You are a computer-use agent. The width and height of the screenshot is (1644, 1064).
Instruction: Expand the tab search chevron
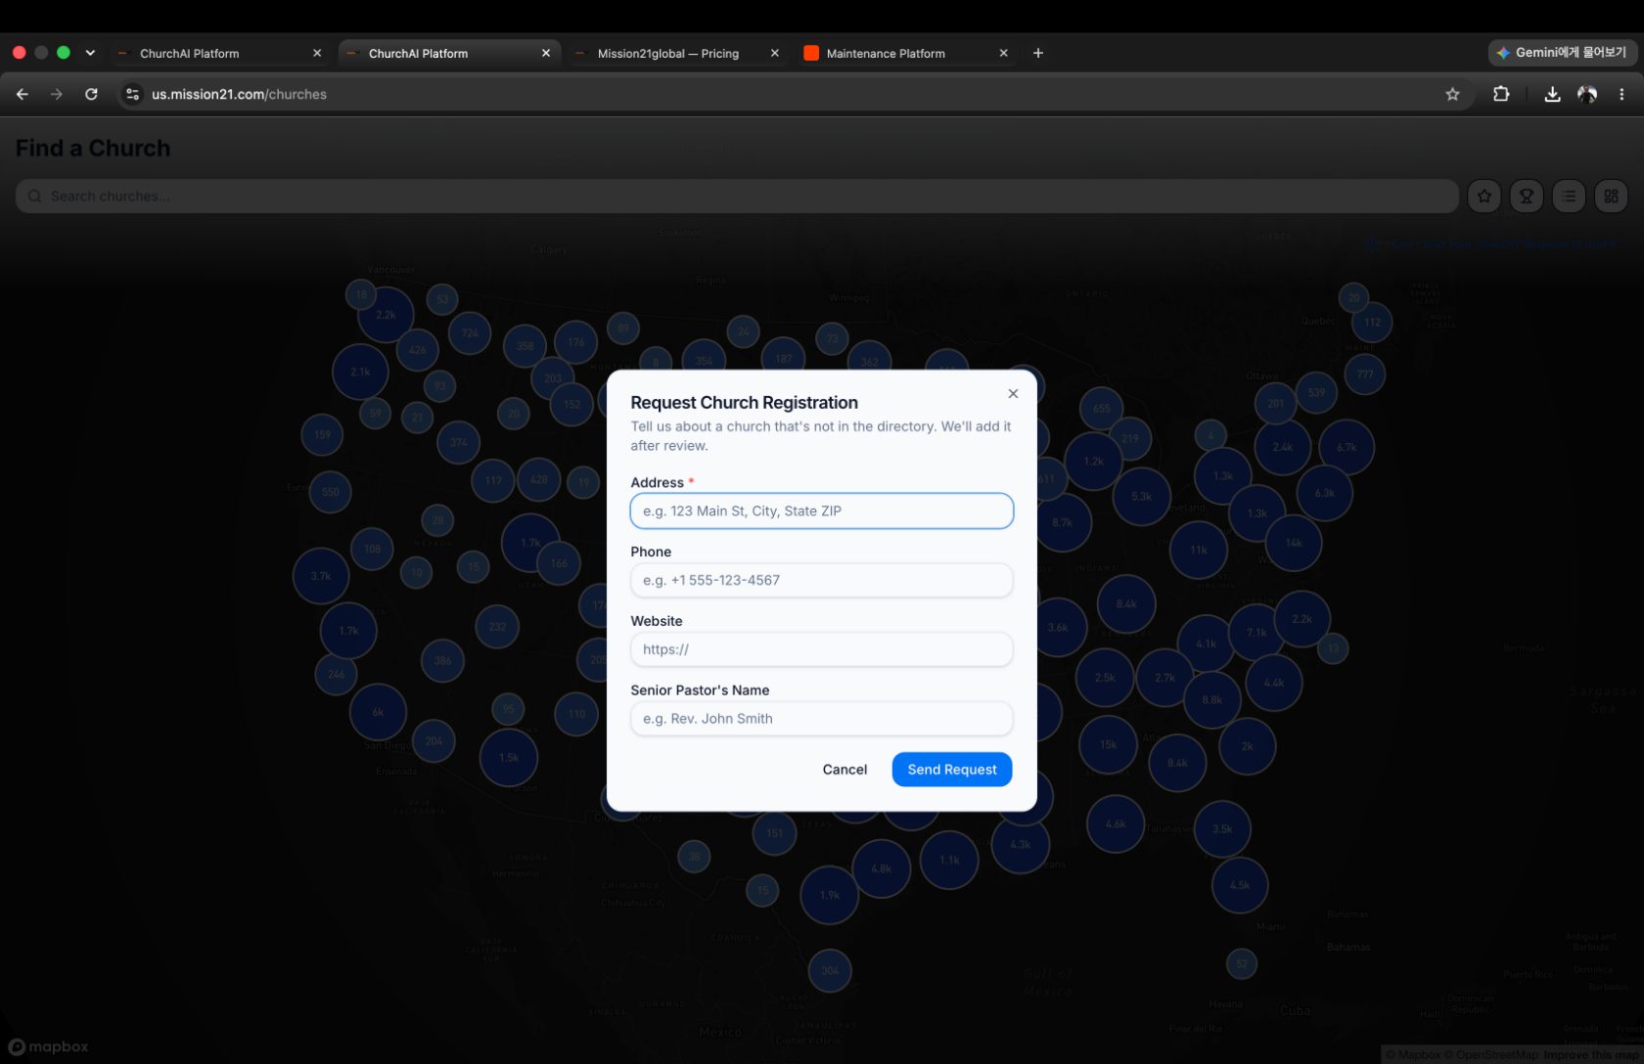90,53
